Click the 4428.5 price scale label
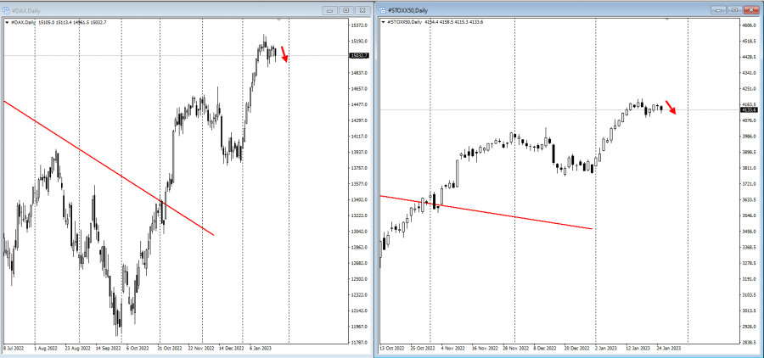The image size is (764, 358). pos(748,57)
